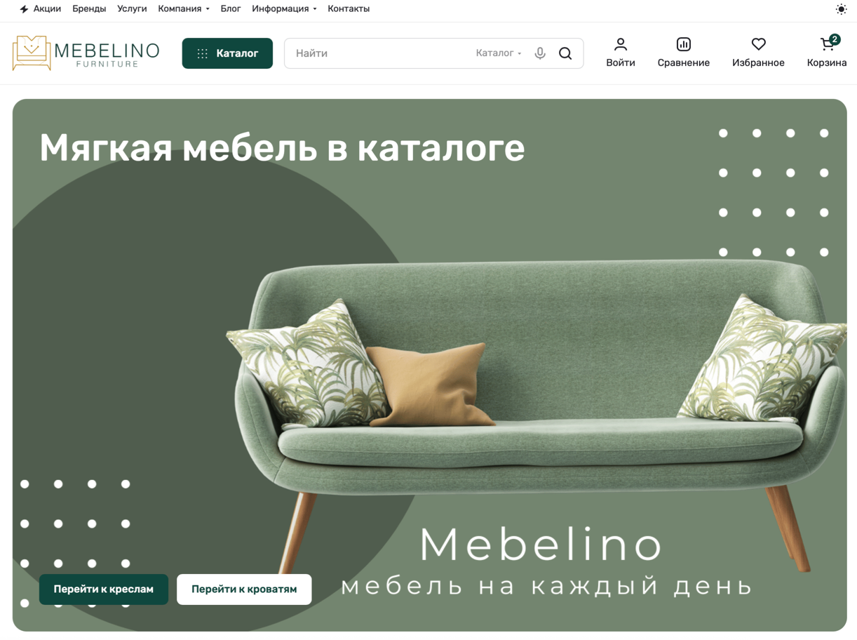Click the green Каталог button
The width and height of the screenshot is (857, 640).
(x=227, y=53)
